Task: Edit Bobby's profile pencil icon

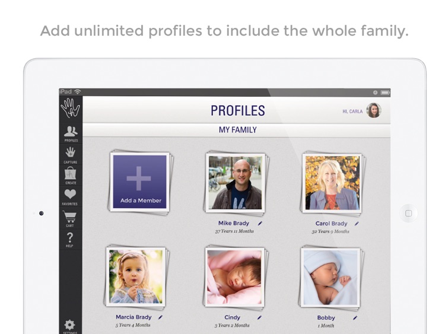Action: coord(355,318)
